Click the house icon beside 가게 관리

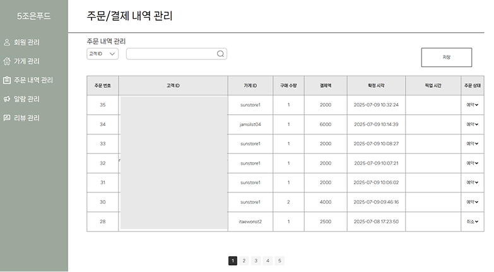[7, 61]
